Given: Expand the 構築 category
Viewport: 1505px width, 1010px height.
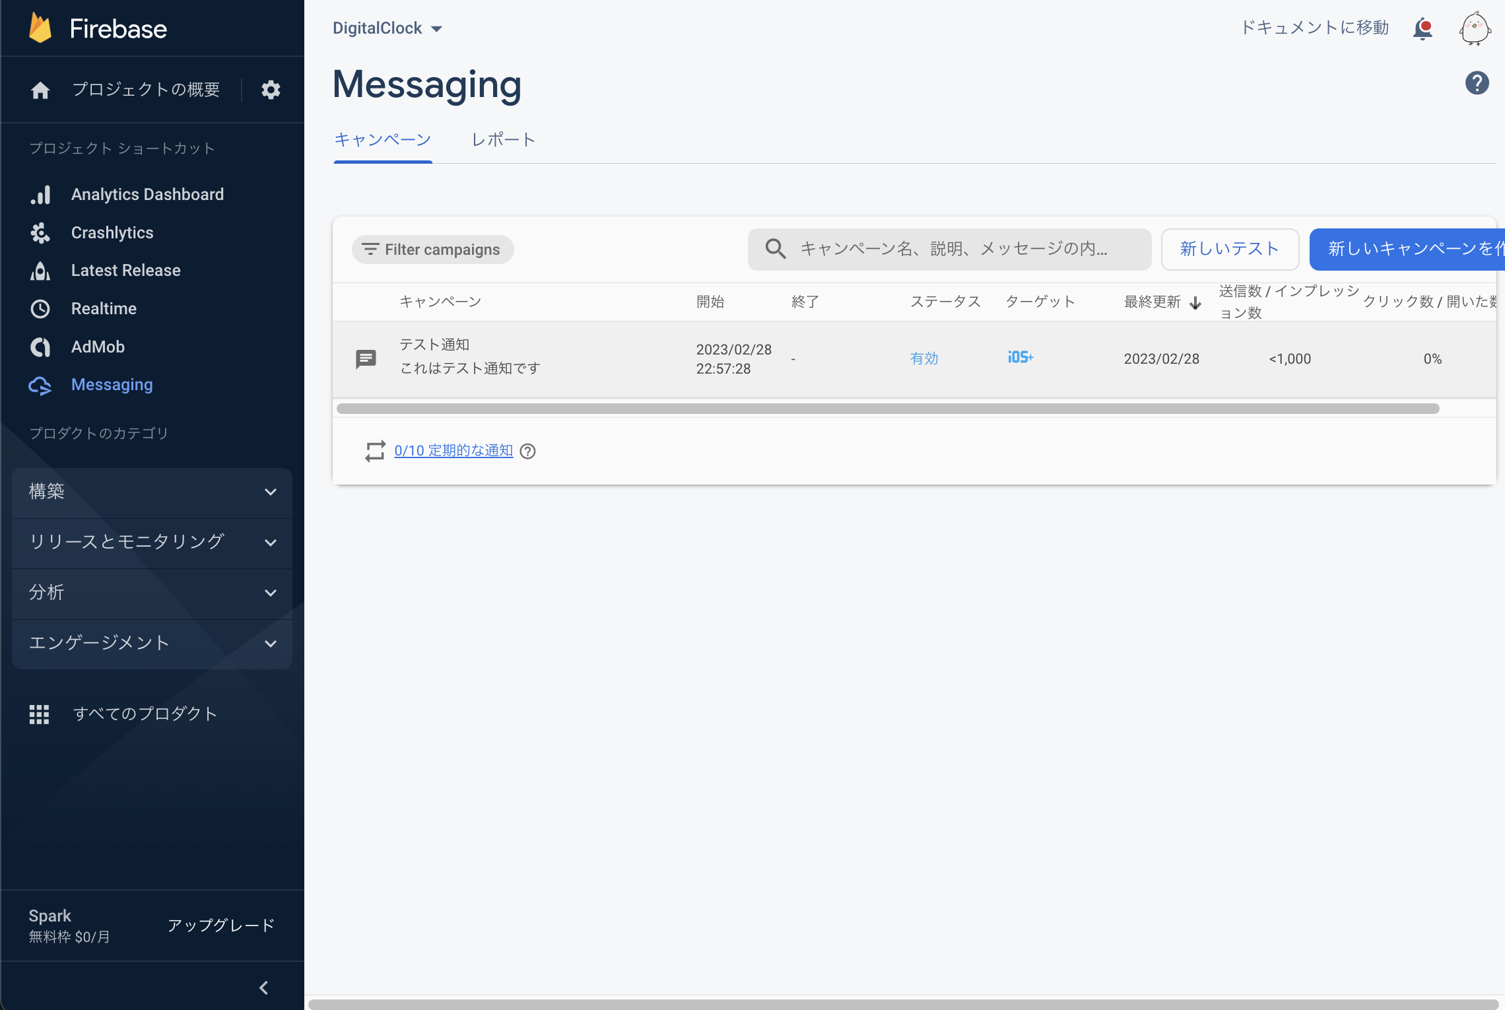Looking at the screenshot, I should [x=151, y=492].
